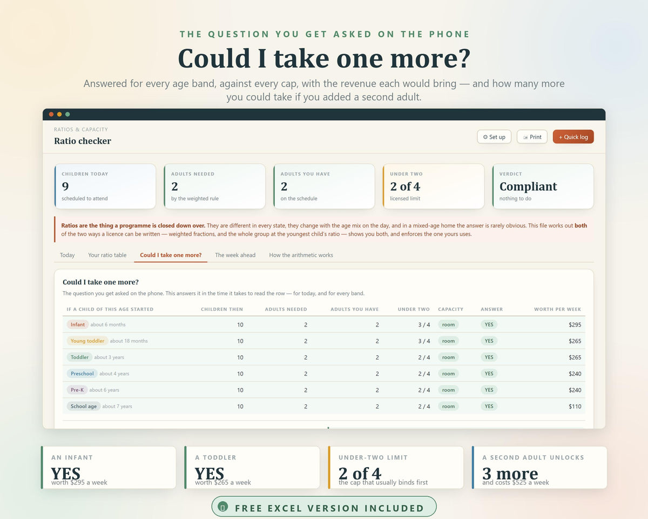
Task: Click the Toddler age band tag
Action: [x=79, y=357]
